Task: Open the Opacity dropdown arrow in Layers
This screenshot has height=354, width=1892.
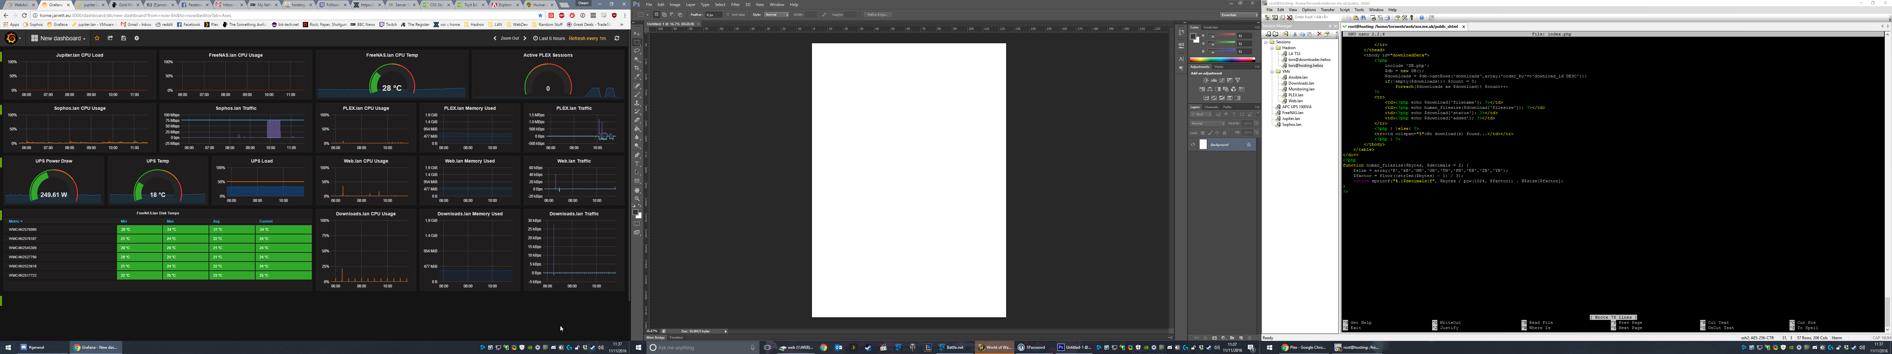Action: coord(1257,123)
